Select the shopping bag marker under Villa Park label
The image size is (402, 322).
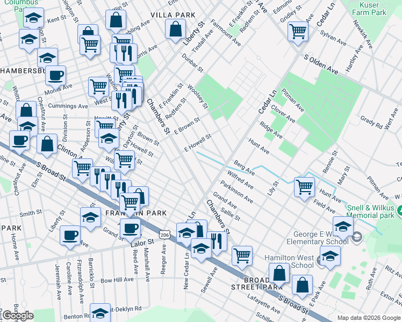[175, 28]
